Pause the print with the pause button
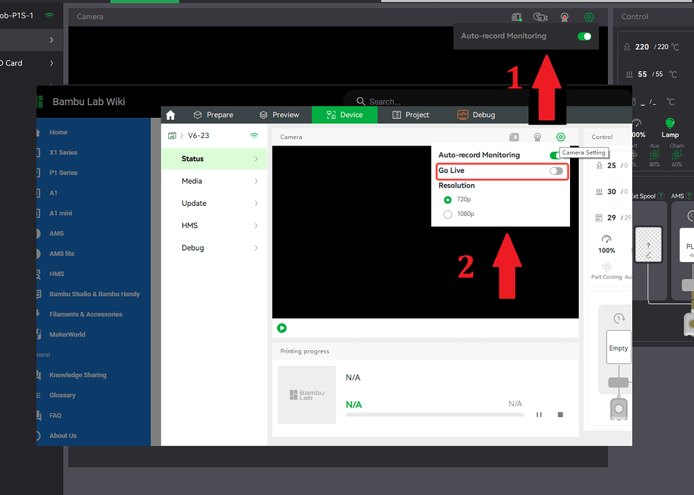The width and height of the screenshot is (694, 495). (539, 415)
